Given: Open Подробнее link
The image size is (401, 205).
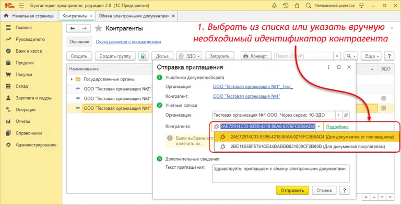Looking at the screenshot, I should [337, 127].
